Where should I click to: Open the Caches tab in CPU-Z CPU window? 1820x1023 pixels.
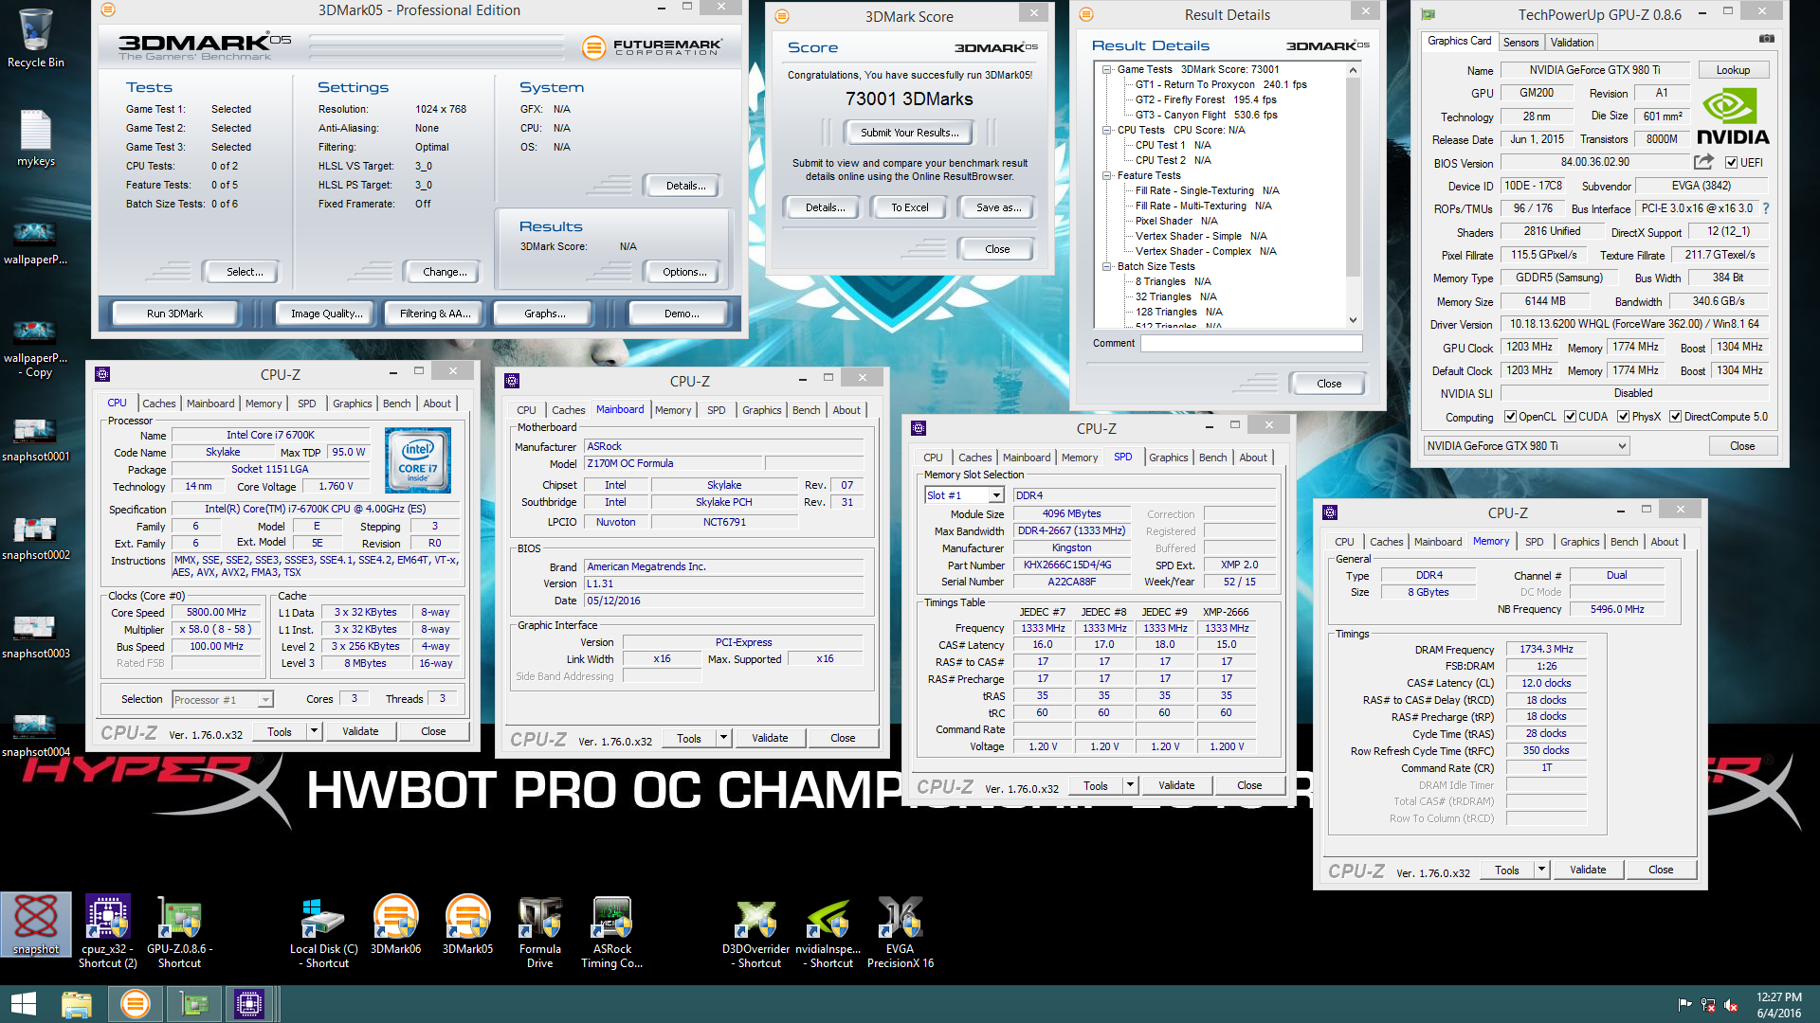point(159,404)
